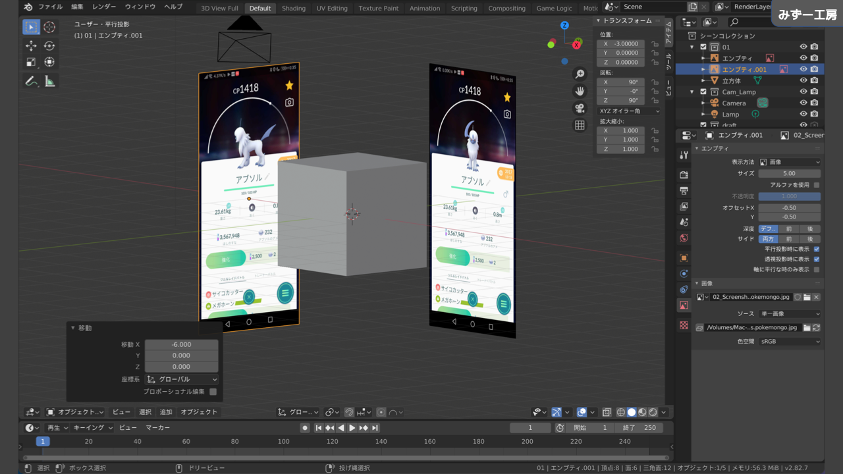Screen dimensions: 843x474
Task: Open the Scene properties tab icon
Action: pyautogui.click(x=684, y=222)
